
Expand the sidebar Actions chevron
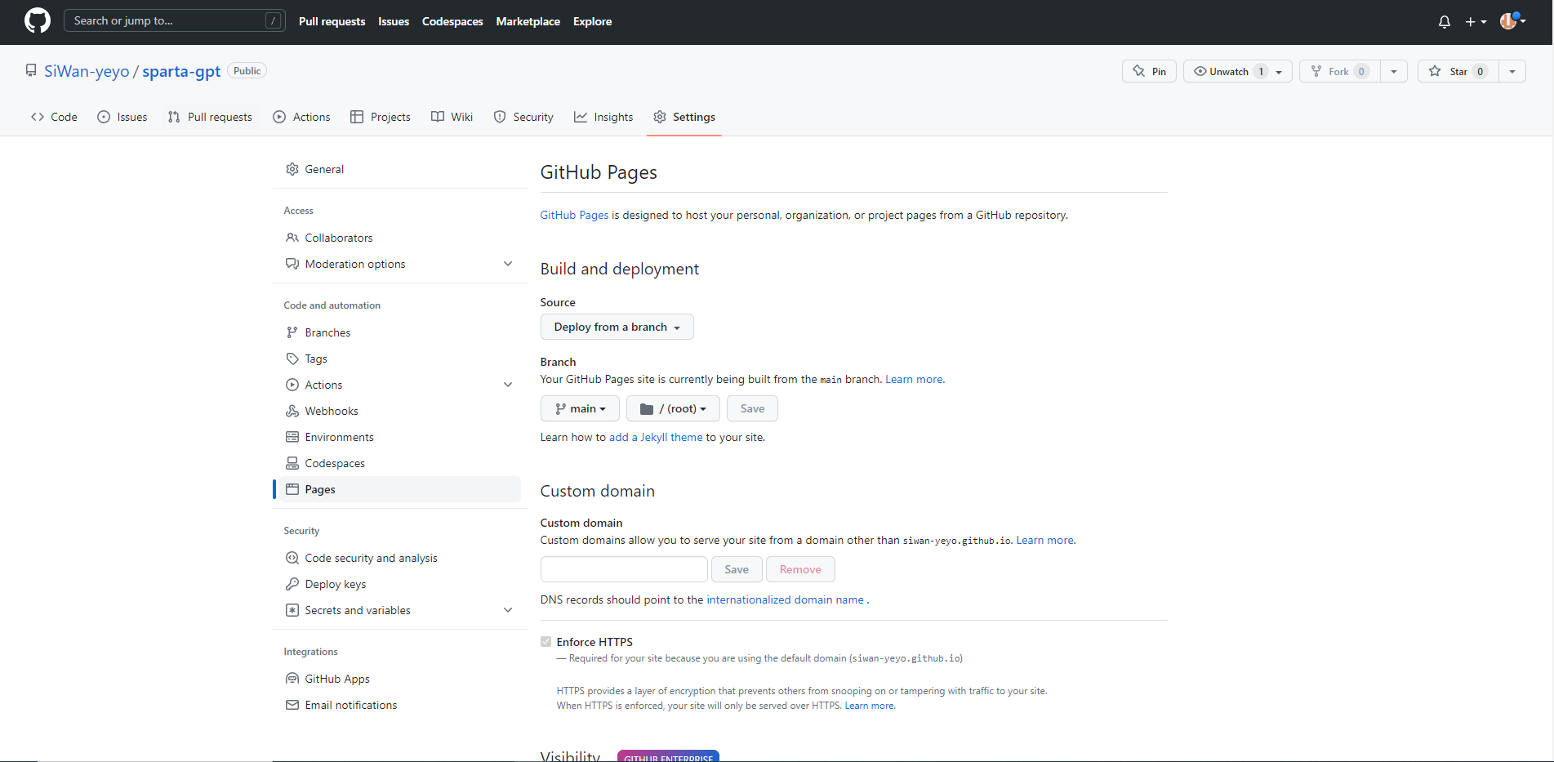[508, 385]
